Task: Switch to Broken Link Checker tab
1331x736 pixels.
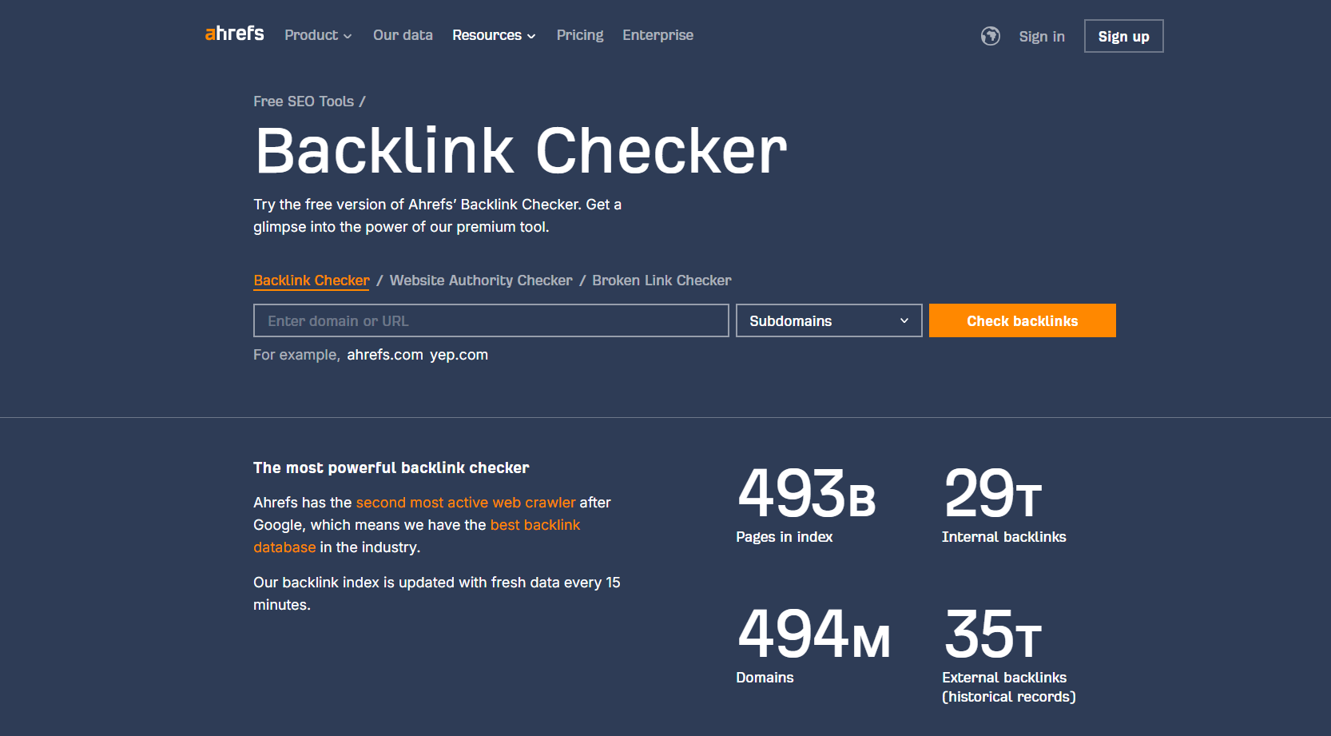Action: (662, 280)
